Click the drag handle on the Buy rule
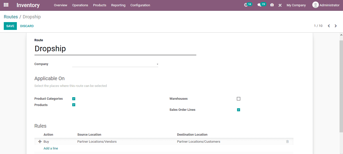This screenshot has width=343, height=154. click(40, 141)
